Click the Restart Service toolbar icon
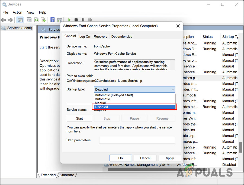 90,20
